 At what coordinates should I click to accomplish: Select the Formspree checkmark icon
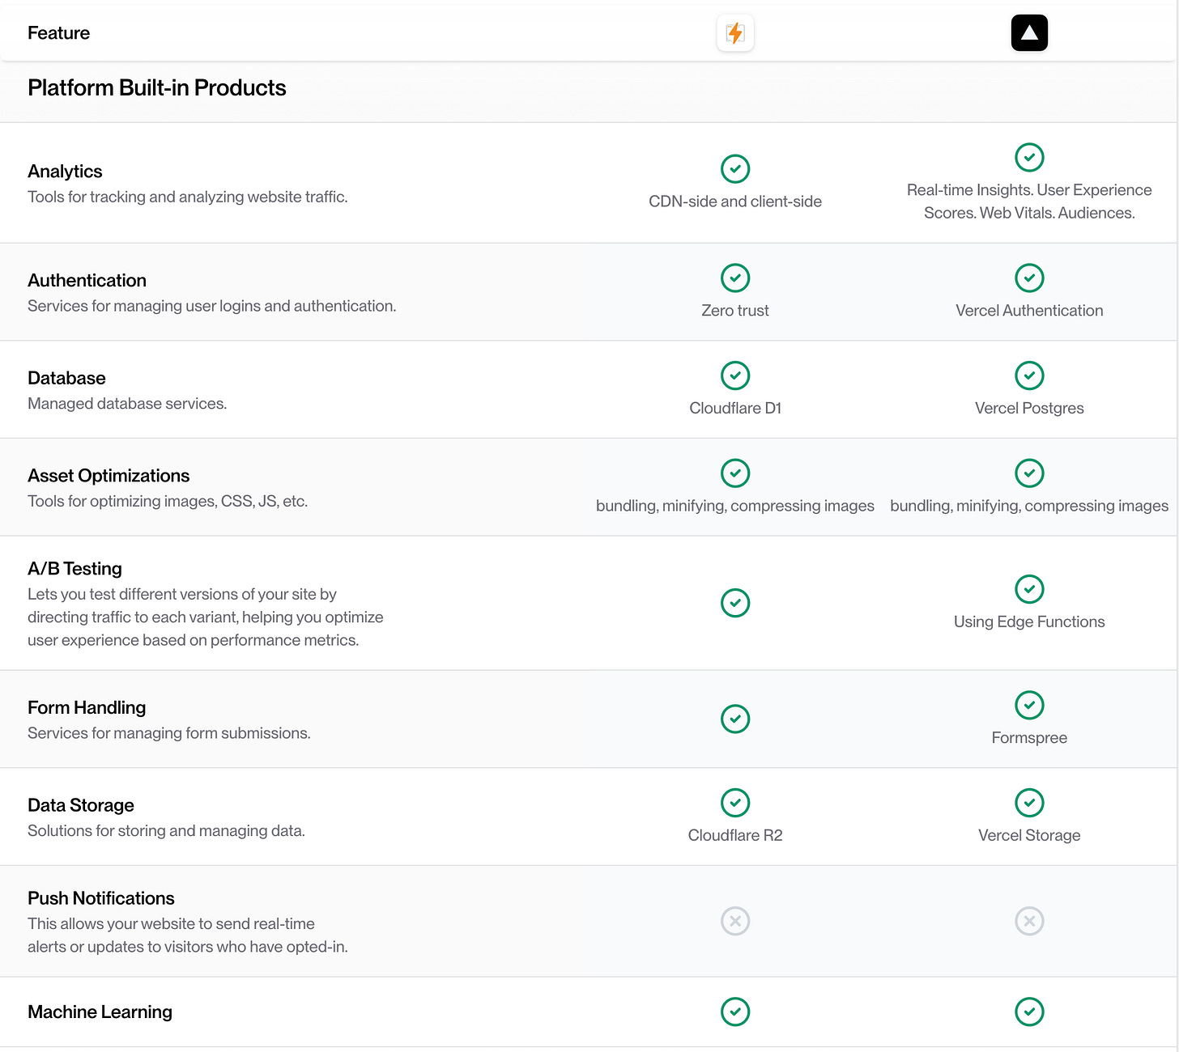tap(1029, 705)
